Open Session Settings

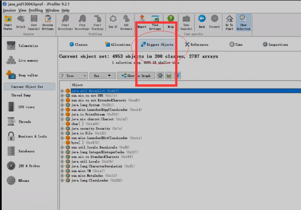(x=48, y=23)
